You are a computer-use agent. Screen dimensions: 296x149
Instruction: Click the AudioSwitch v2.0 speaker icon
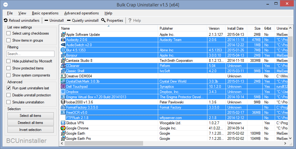pos(63,45)
